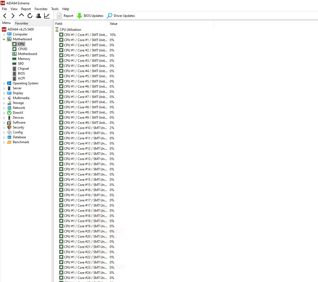
Task: Open the Chipset item icon
Action: (14, 69)
